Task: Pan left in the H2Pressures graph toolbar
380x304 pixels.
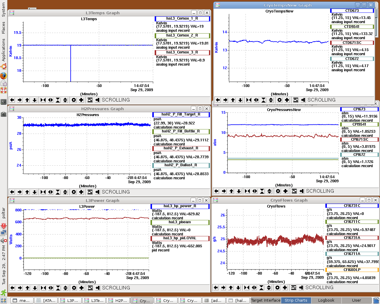Action: pos(12,192)
